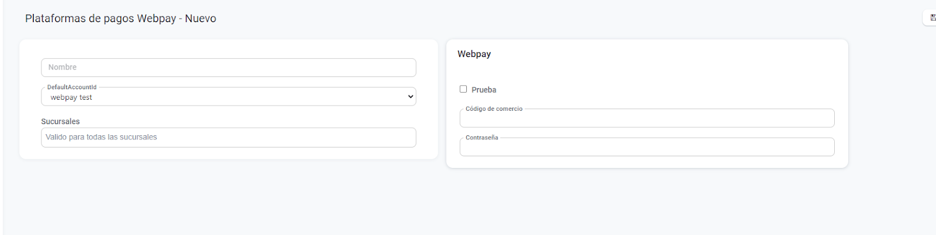Click the save floppy disk icon
The width and height of the screenshot is (936, 235).
pos(932,18)
